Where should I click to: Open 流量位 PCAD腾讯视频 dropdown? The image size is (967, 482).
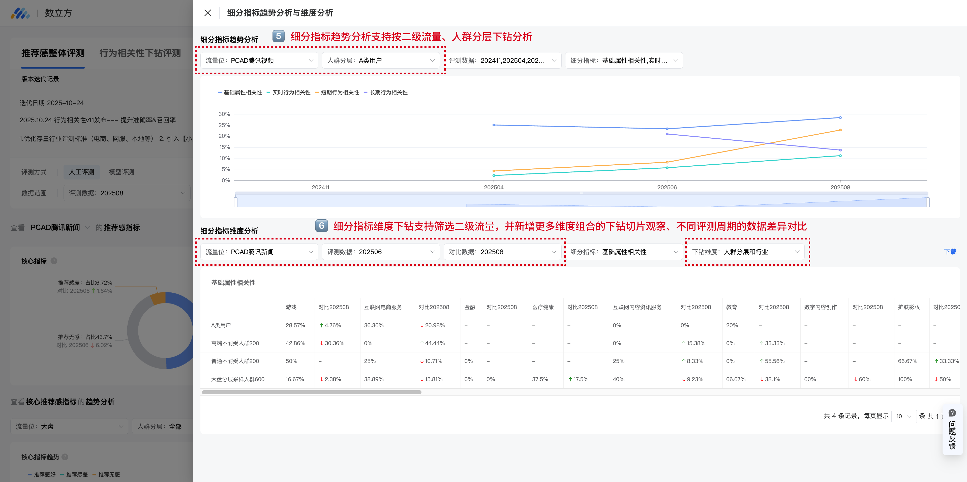coord(259,61)
